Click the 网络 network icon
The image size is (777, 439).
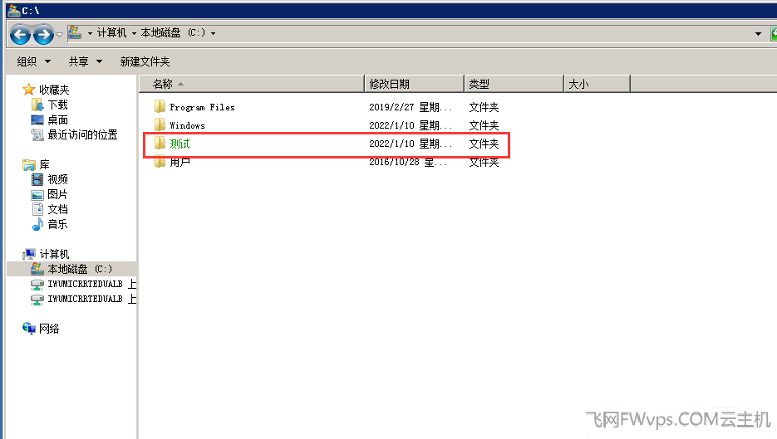coord(29,328)
